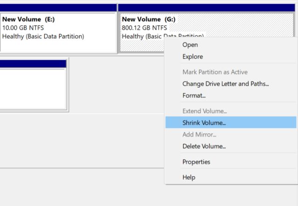Select Shrink Volume from the context menu
The image size is (298, 206).
[x=231, y=123]
